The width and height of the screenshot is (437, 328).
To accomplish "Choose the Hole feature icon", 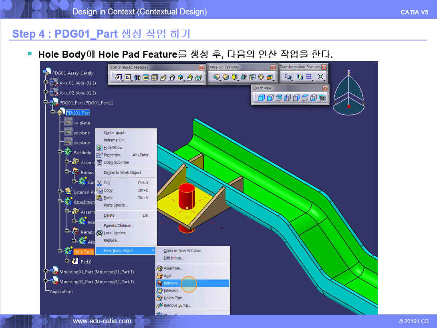I will pyautogui.click(x=154, y=77).
